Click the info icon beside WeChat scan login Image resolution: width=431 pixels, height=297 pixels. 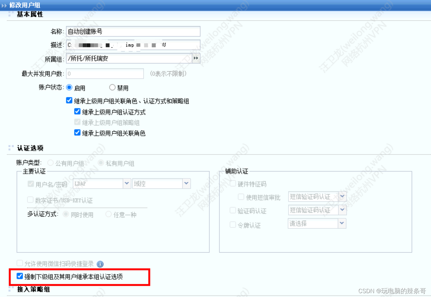click(x=100, y=264)
